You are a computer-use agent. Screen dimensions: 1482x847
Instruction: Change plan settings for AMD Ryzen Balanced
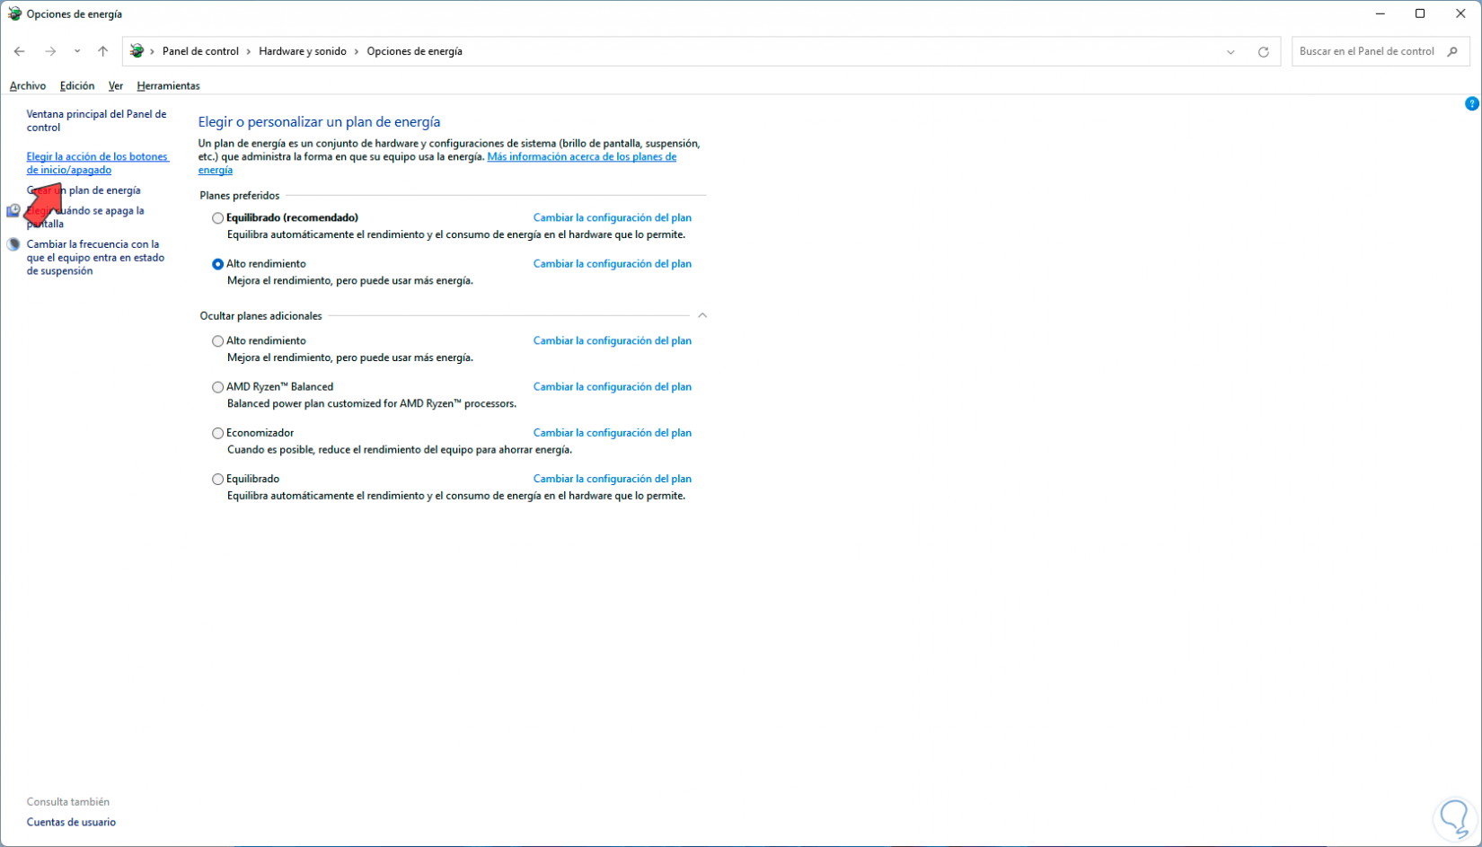613,387
